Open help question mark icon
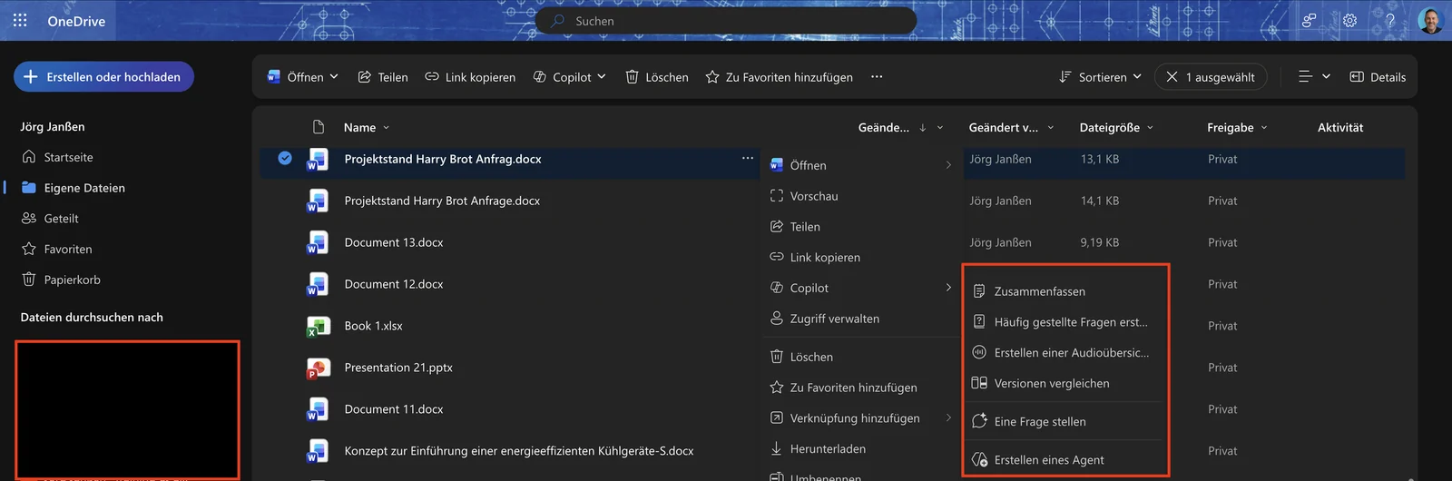 click(1389, 20)
